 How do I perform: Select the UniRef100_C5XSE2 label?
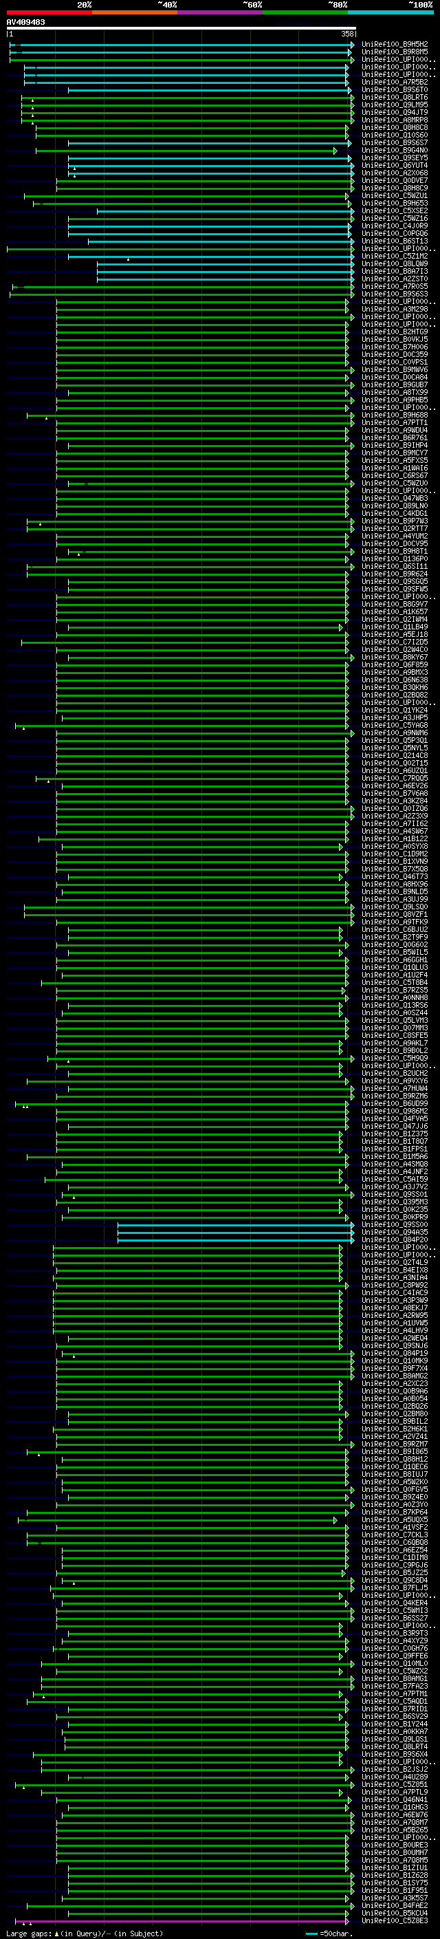pyautogui.click(x=395, y=210)
